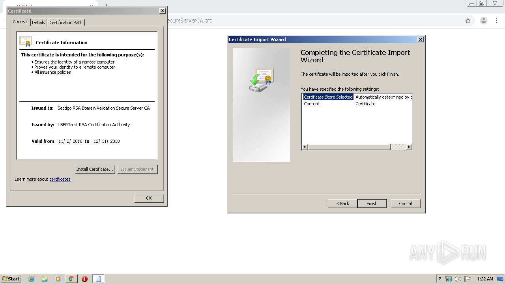Click the certificate icon beside Certificate Information

coord(26,41)
